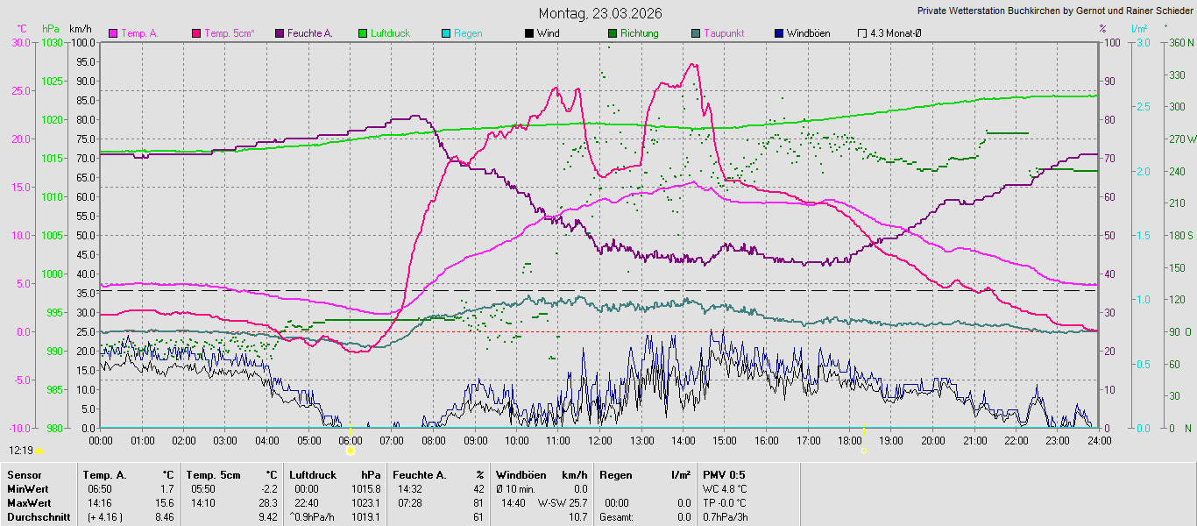Click the magenta Temp. A. legend swatch
Screen dimensions: 1197x526
(113, 33)
